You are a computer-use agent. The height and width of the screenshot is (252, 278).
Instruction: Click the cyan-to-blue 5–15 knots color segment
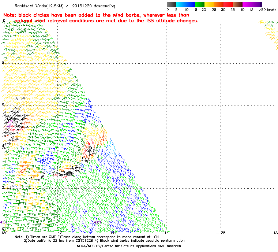(x=185, y=4)
